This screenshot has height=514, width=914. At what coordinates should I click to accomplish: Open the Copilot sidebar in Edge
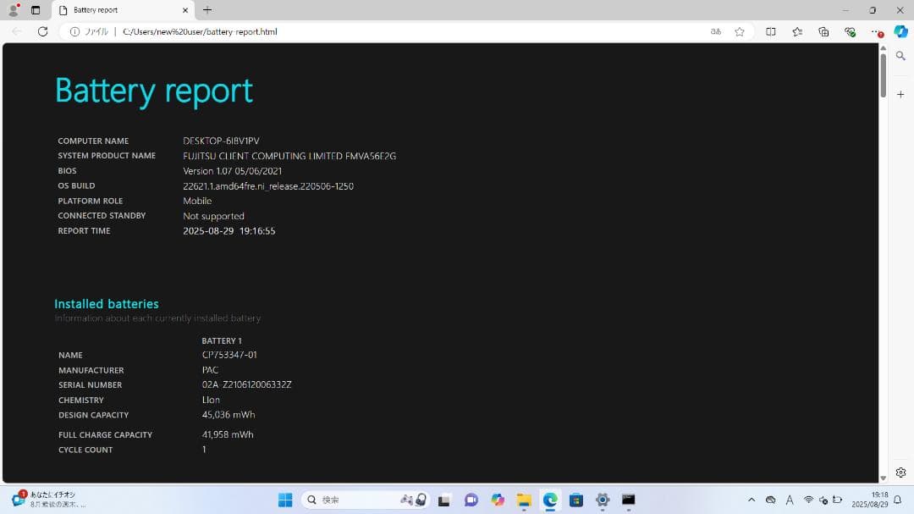pyautogui.click(x=899, y=31)
